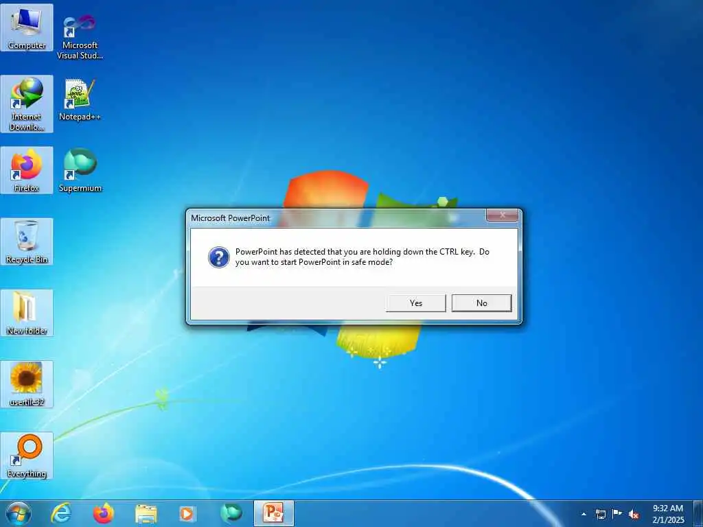
Task: Open Windows Explorer from the taskbar
Action: click(x=146, y=513)
